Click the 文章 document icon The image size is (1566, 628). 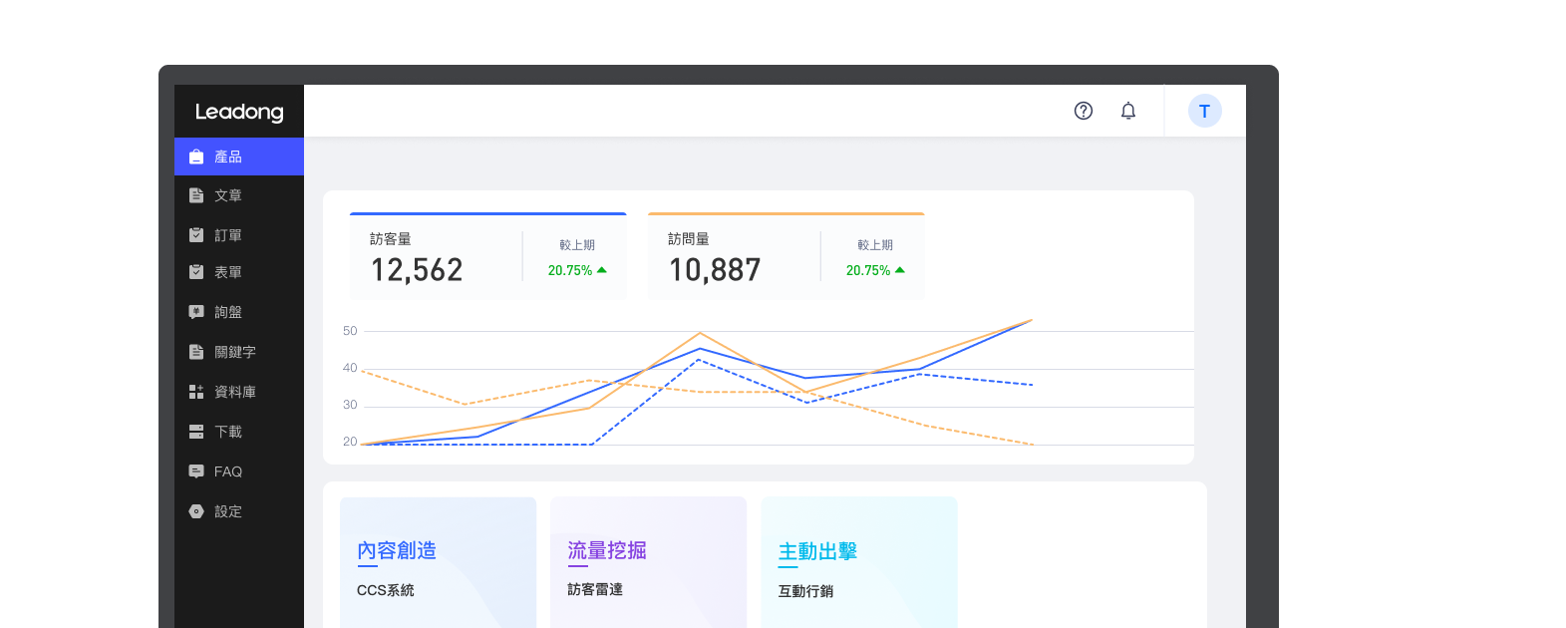[x=196, y=195]
